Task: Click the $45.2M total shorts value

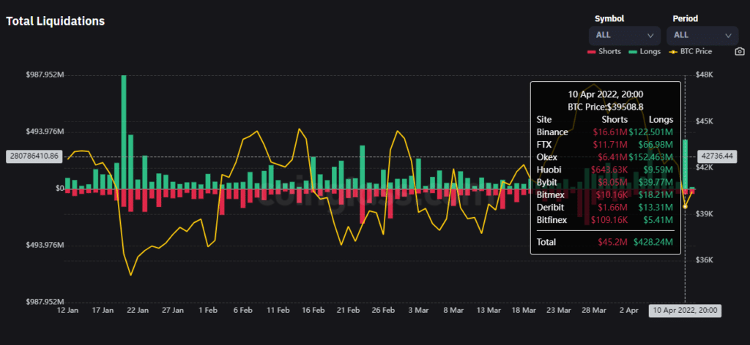Action: 612,242
